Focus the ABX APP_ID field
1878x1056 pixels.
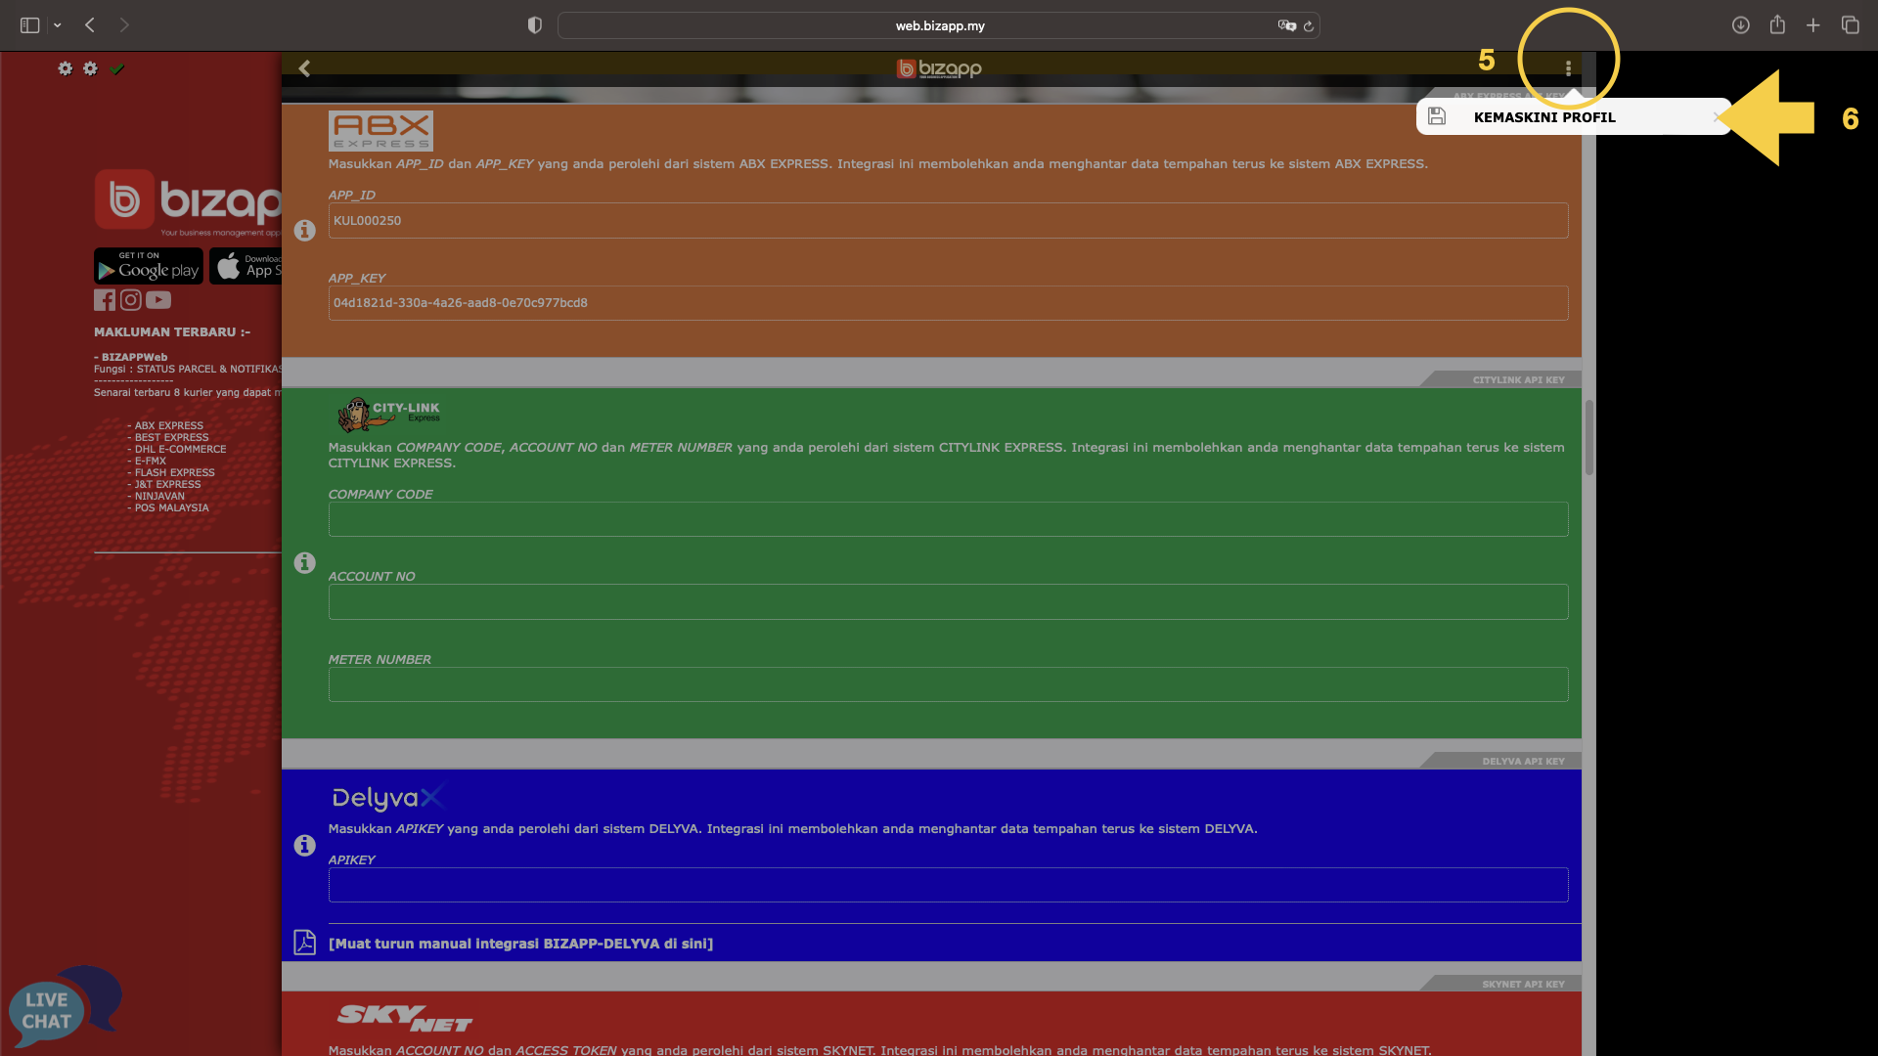[x=948, y=221]
